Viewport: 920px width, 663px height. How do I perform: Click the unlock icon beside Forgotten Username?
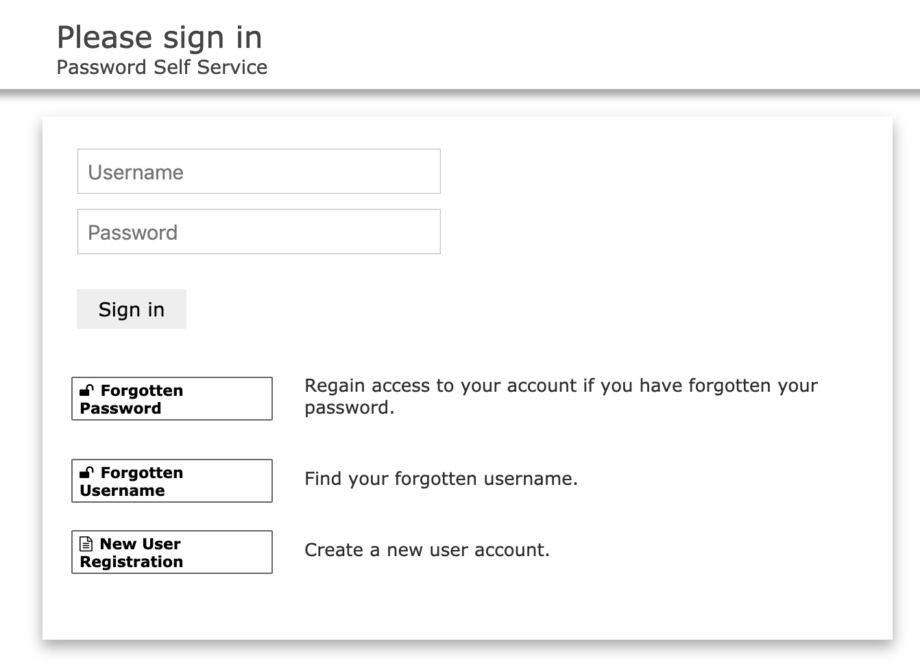[x=86, y=473]
